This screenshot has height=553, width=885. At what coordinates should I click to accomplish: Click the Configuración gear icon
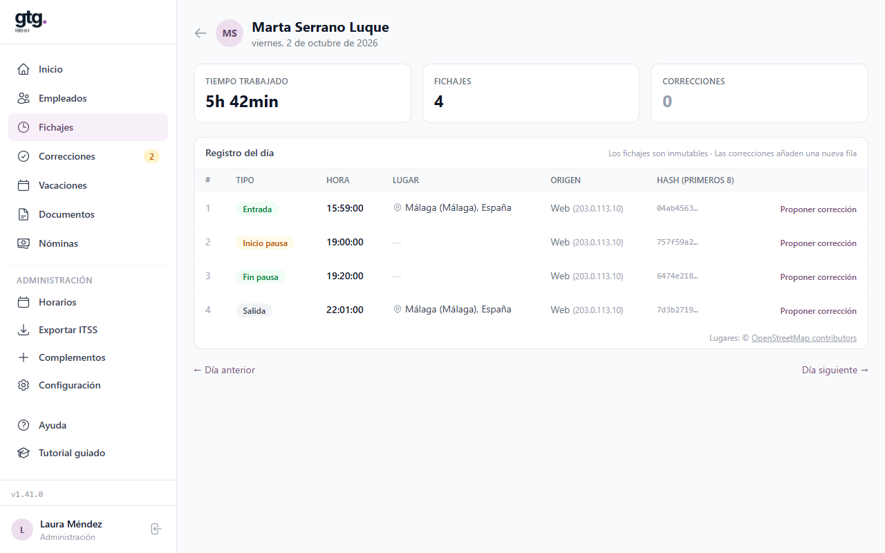click(24, 385)
